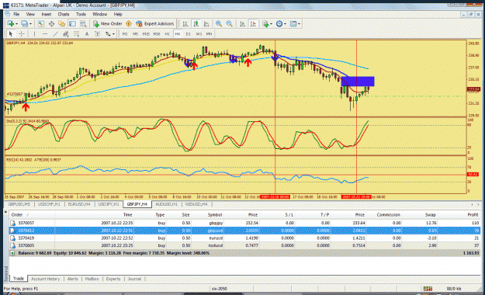Open the Tools menu
Screen dimensions: 485x295
pos(81,14)
